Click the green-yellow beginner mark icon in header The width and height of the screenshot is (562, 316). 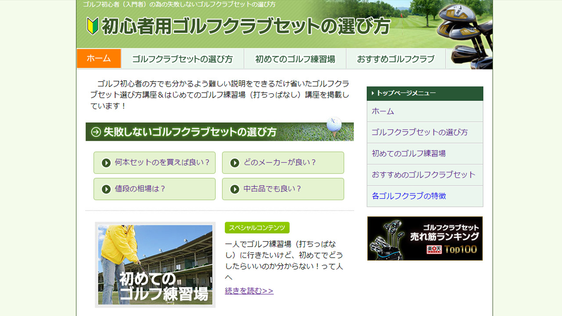click(92, 26)
